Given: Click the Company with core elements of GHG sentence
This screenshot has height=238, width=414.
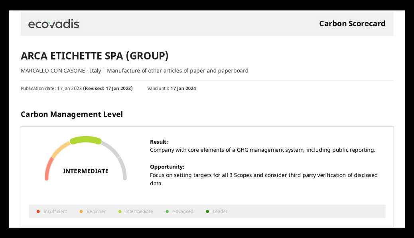Looking at the screenshot, I should 262,150.
